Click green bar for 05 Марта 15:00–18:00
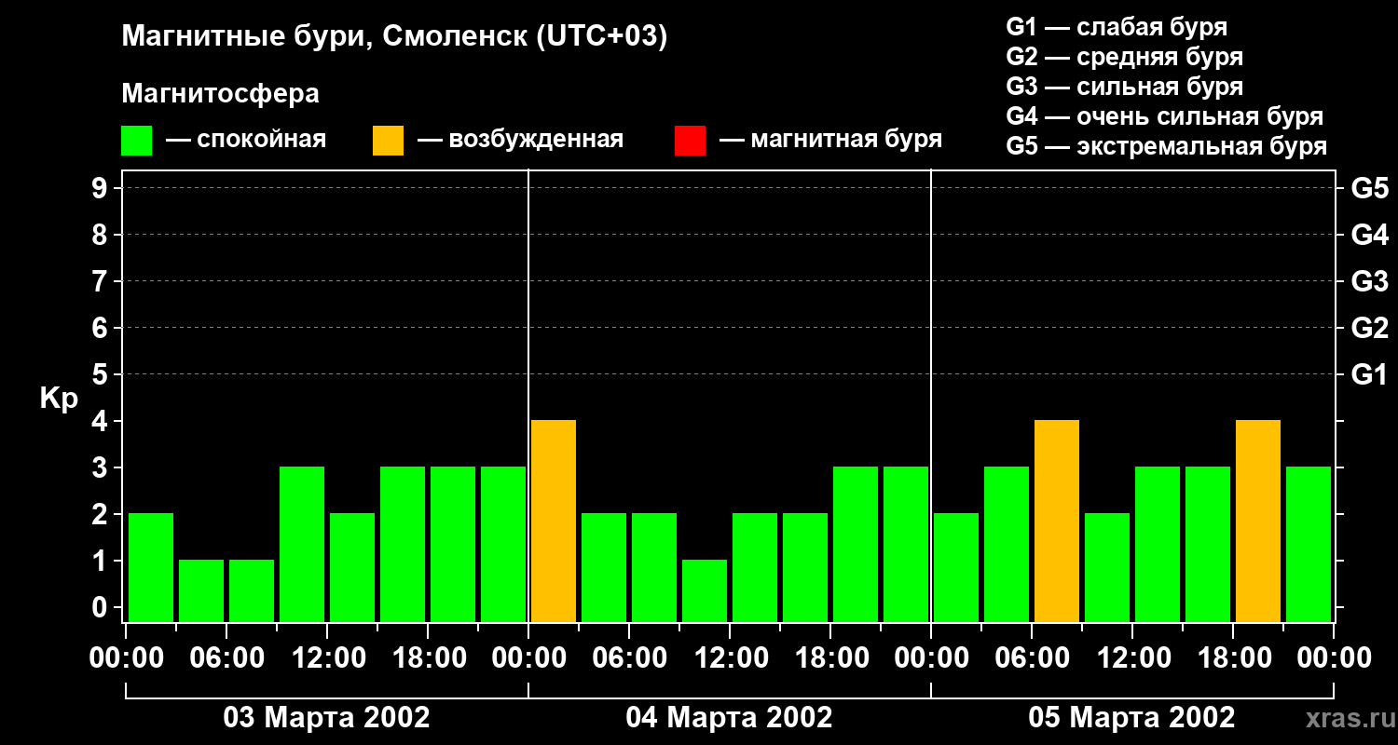Viewport: 1398px width, 745px height. tap(1208, 544)
